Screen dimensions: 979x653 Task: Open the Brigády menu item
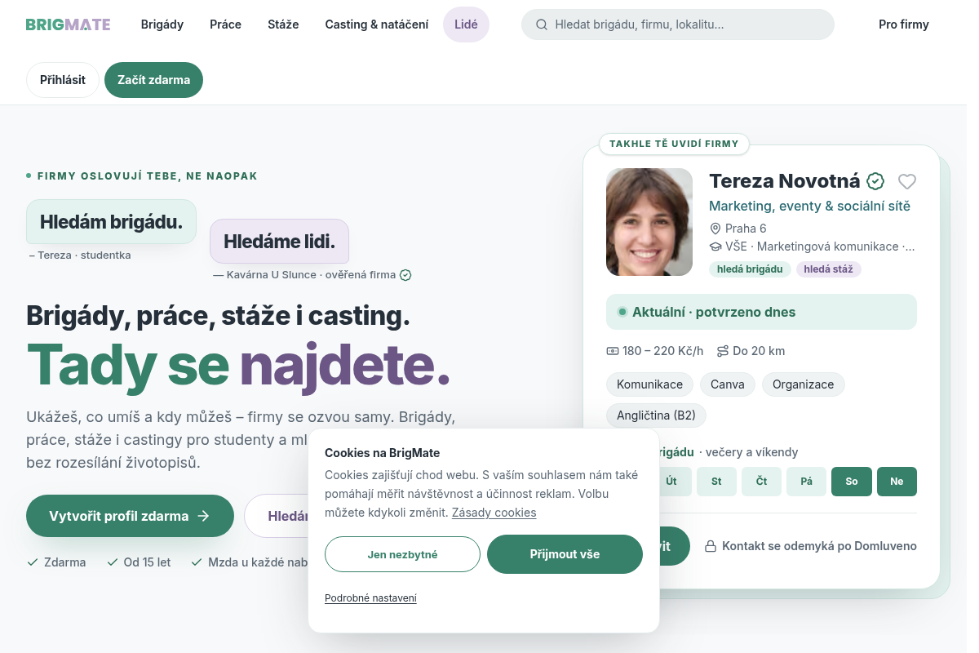point(162,24)
